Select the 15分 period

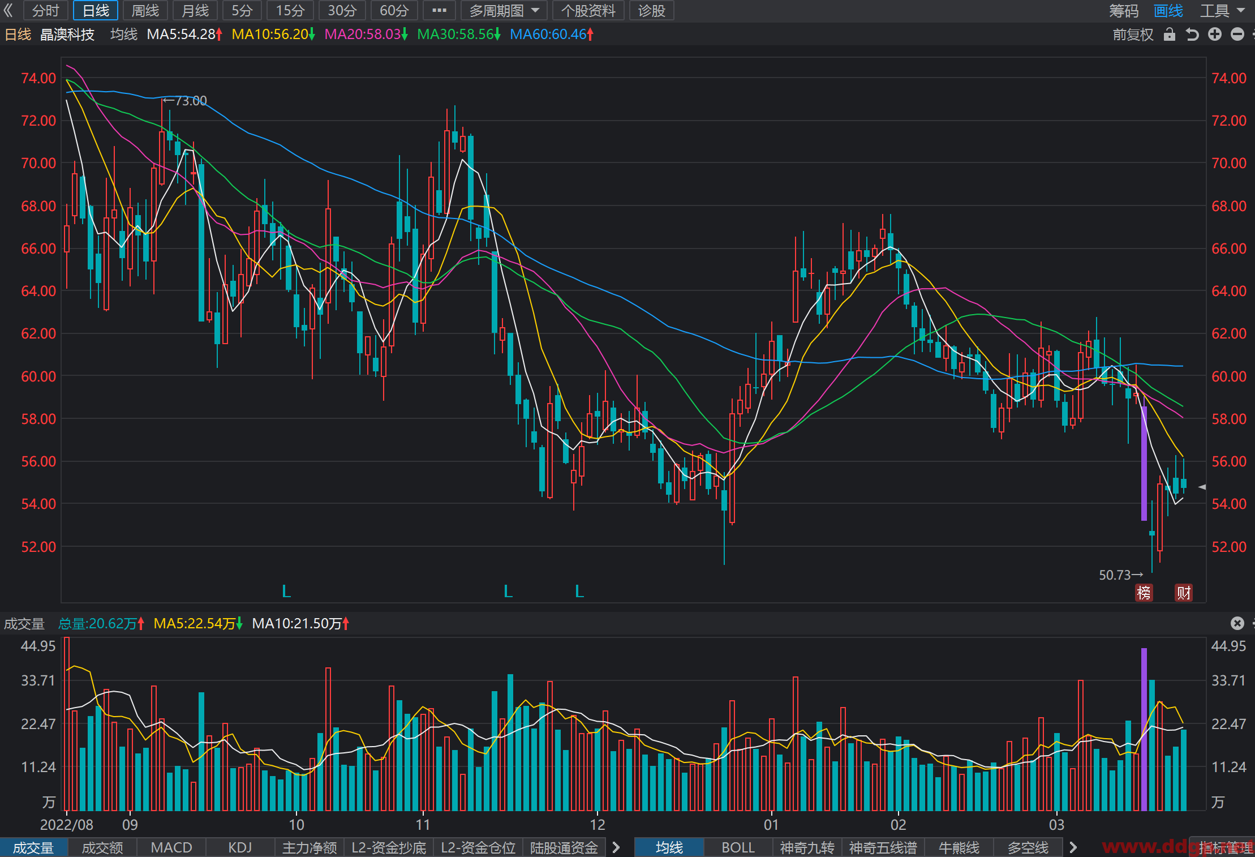coord(290,11)
